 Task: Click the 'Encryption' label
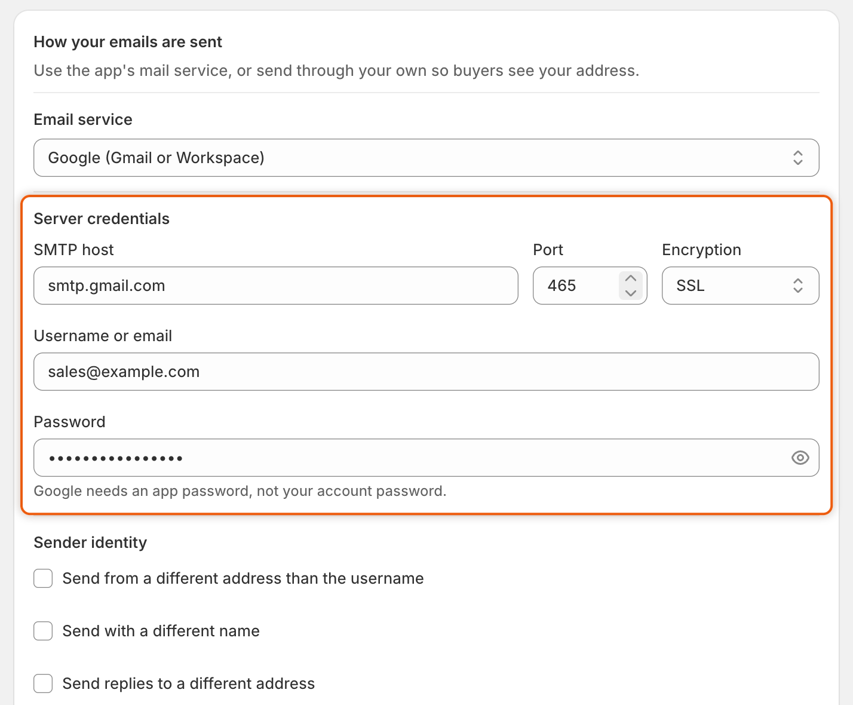pyautogui.click(x=701, y=250)
